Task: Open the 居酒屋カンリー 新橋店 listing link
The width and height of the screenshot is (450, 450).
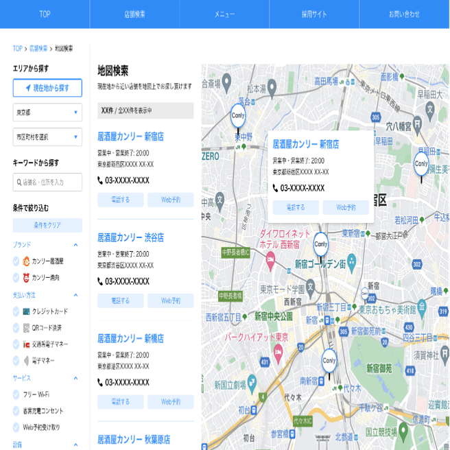Action: click(x=130, y=339)
